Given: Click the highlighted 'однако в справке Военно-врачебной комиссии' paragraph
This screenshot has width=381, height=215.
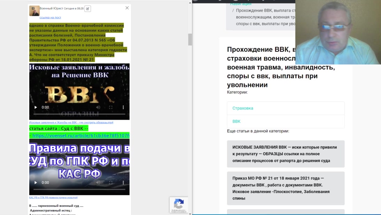Looking at the screenshot, I should [x=78, y=42].
